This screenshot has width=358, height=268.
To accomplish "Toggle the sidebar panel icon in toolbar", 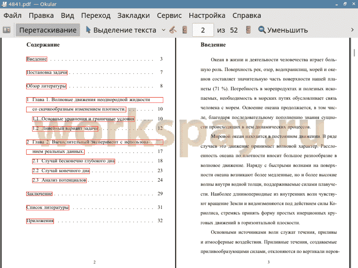I will coord(6,30).
